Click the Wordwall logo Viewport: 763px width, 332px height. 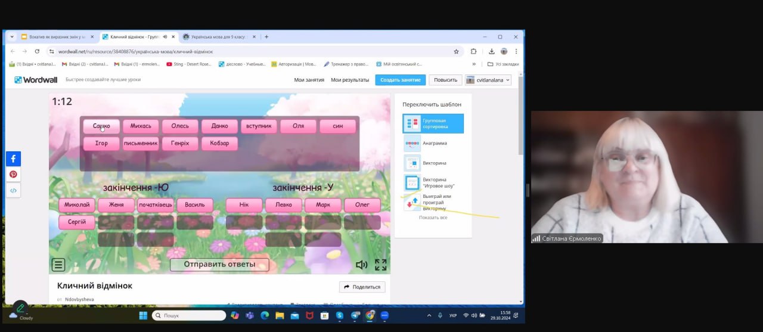(x=36, y=80)
